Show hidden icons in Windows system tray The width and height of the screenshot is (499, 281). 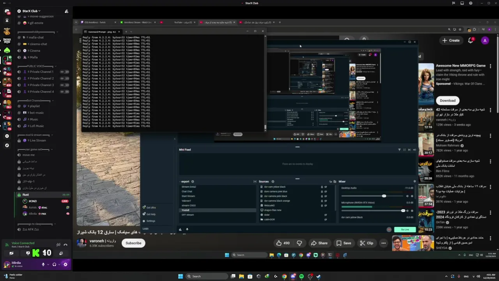[x=446, y=276]
